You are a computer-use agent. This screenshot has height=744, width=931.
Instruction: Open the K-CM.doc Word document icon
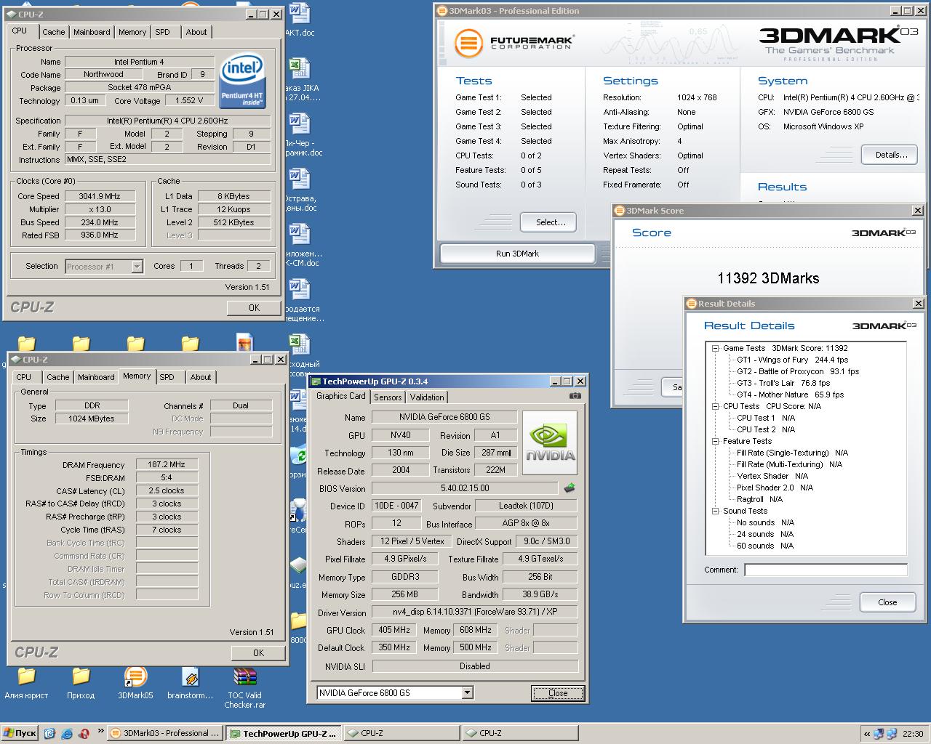tap(299, 235)
